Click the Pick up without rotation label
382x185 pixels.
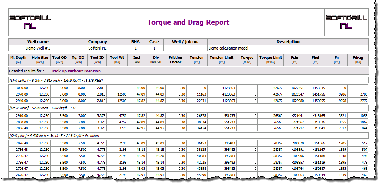76,71
